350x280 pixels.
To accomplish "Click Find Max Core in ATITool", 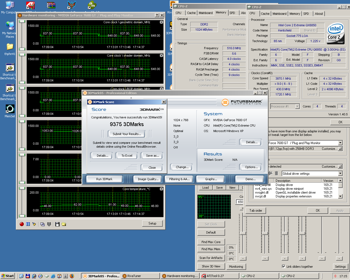I will [211, 242].
